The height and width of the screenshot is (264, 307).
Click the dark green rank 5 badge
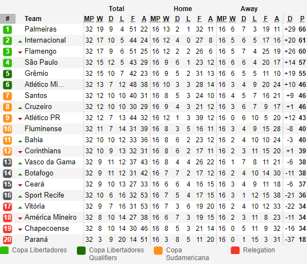[7, 74]
